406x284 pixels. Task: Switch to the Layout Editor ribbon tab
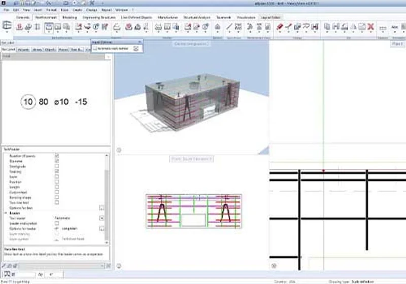270,17
